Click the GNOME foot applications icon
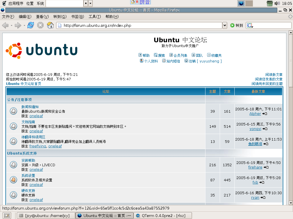The height and width of the screenshot is (219, 293). tap(4, 3)
